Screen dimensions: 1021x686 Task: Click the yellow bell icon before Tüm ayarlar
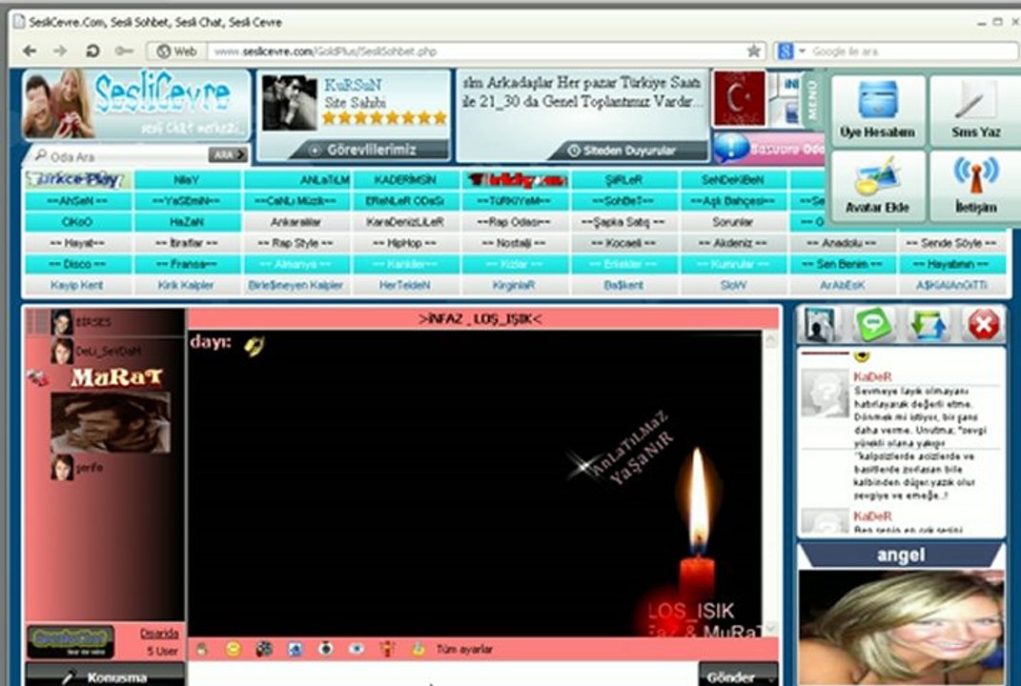[419, 649]
